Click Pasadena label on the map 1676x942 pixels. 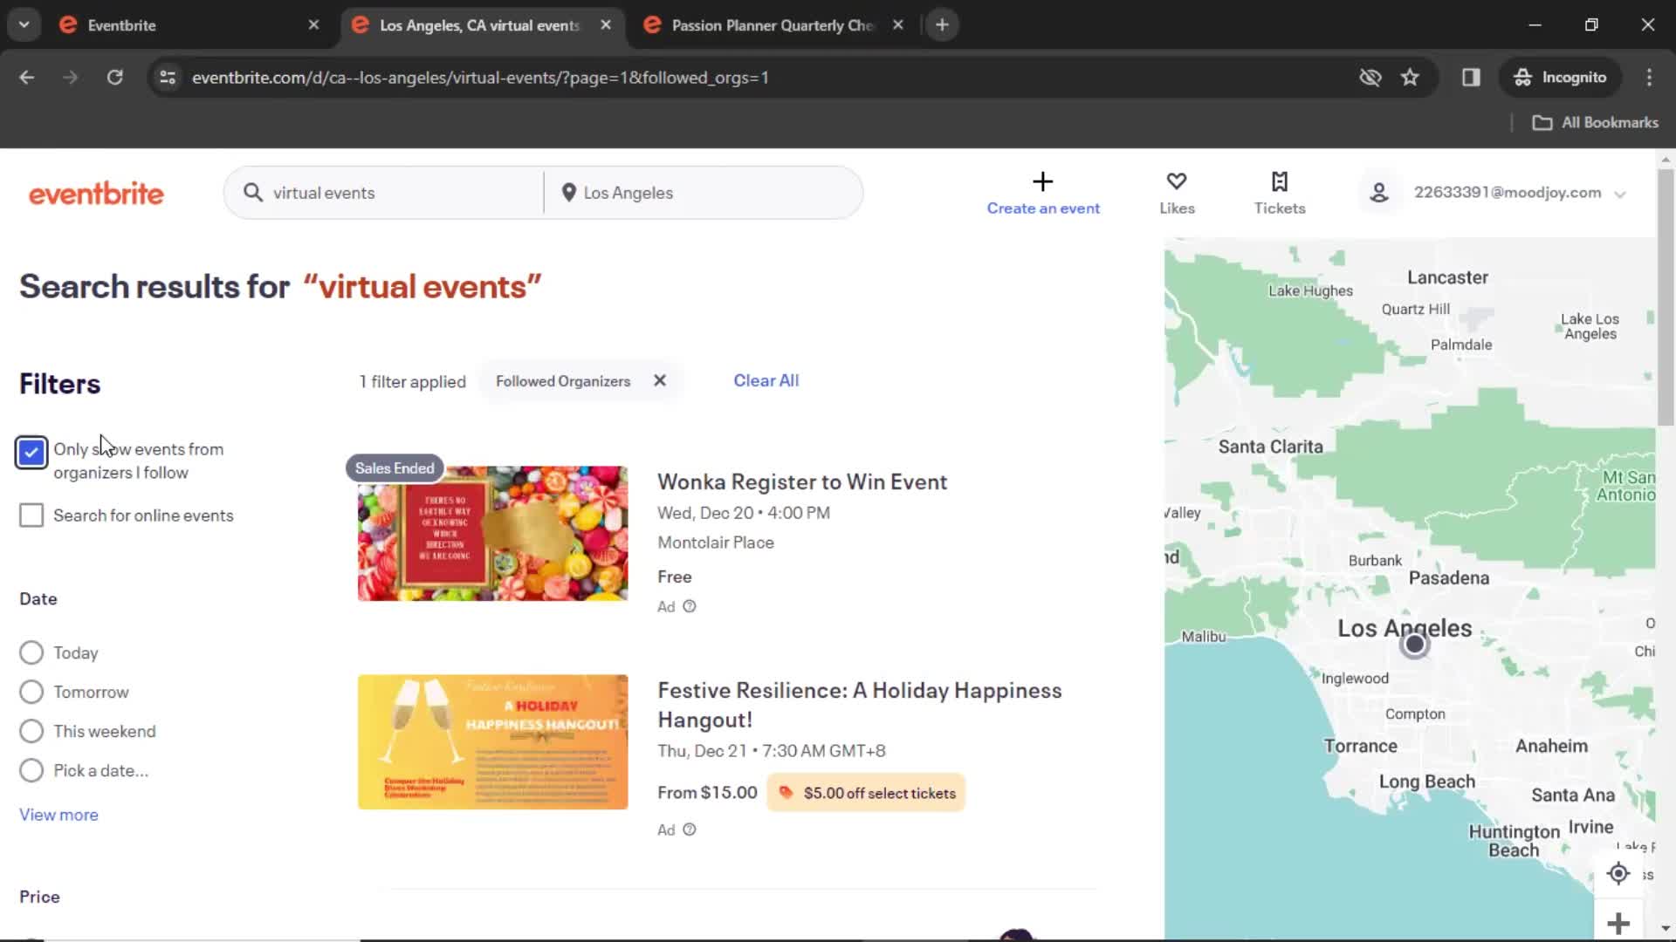click(1449, 577)
